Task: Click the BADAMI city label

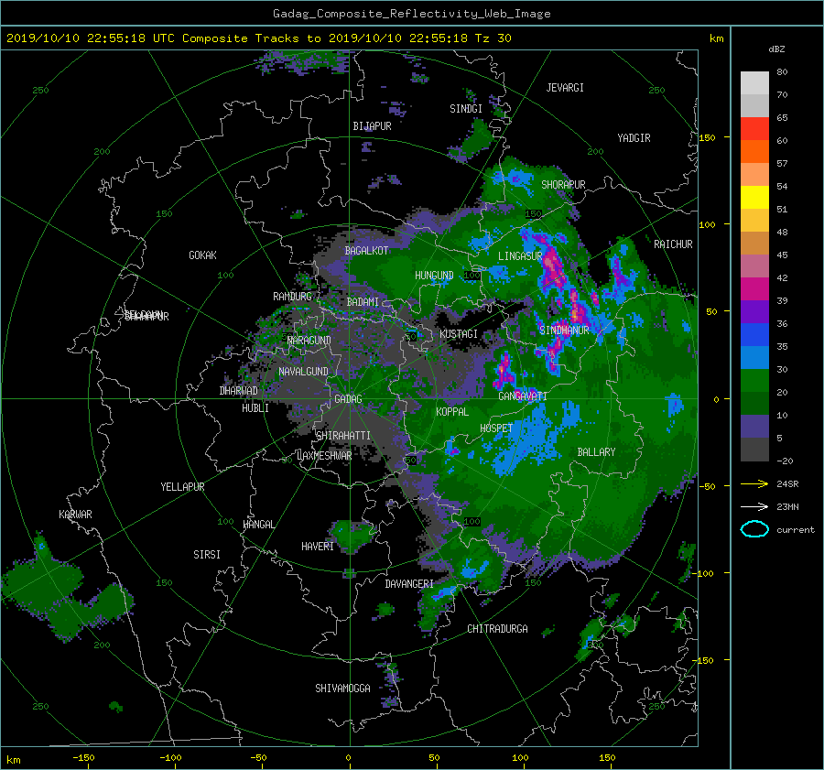Action: [x=363, y=302]
